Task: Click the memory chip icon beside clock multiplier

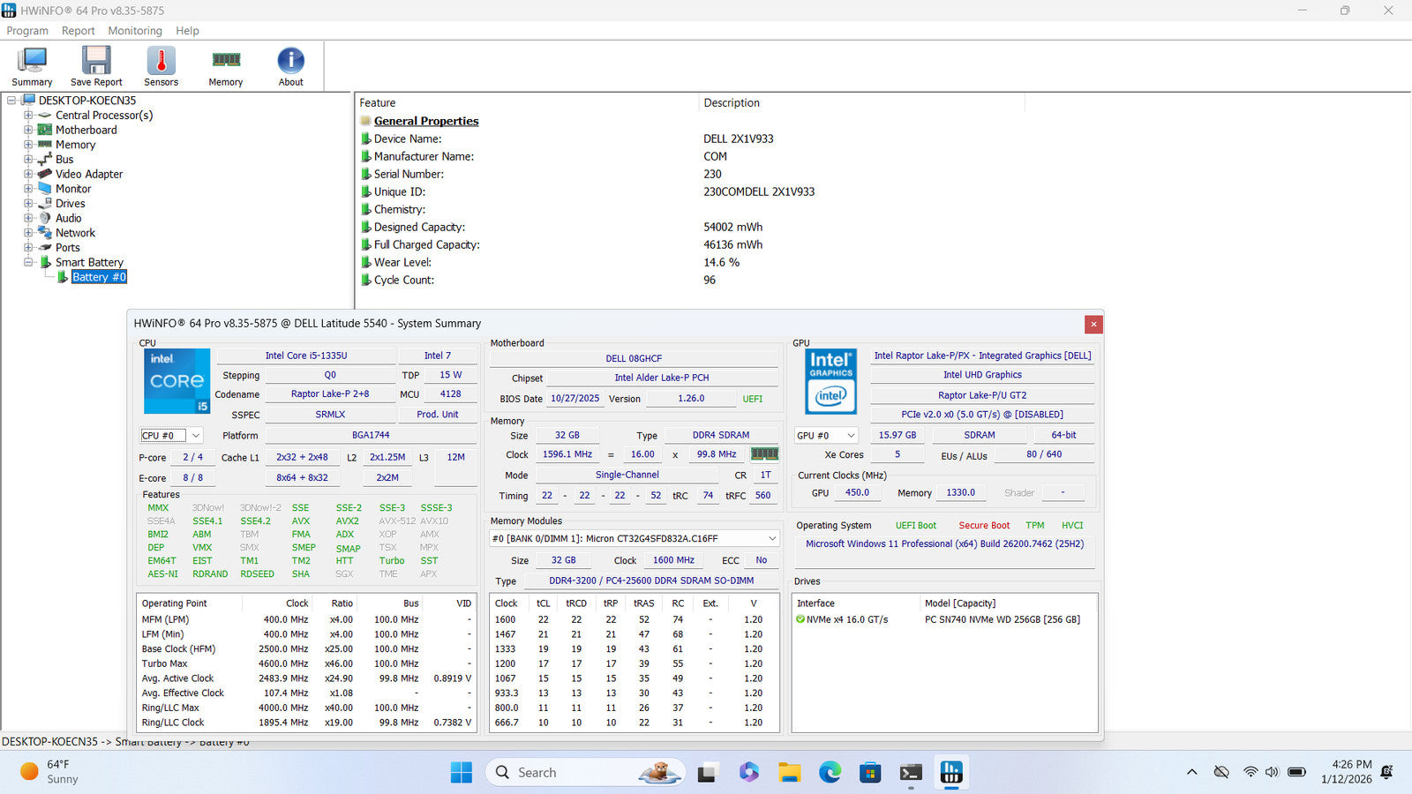Action: pos(764,454)
